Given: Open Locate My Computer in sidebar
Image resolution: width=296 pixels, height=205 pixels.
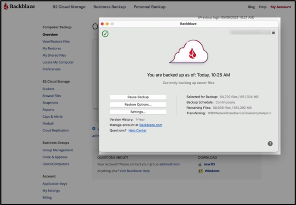Looking at the screenshot, I should pos(58,62).
